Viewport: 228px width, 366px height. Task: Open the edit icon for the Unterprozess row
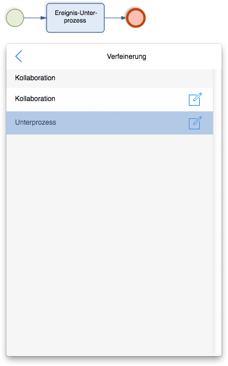195,123
